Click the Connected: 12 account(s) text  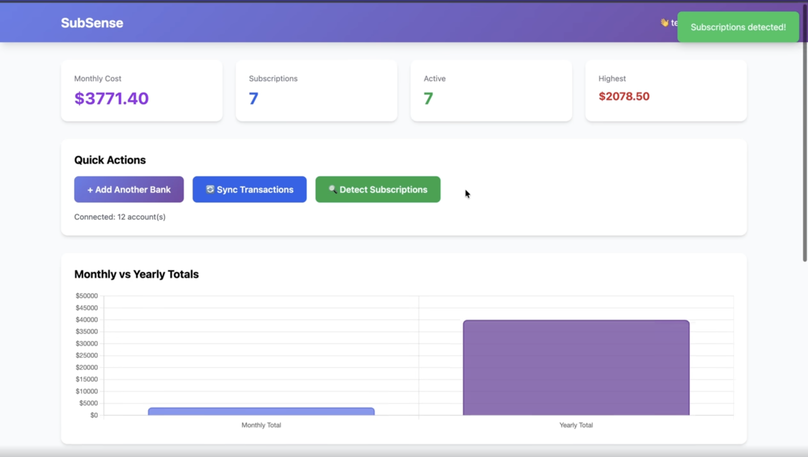tap(120, 217)
